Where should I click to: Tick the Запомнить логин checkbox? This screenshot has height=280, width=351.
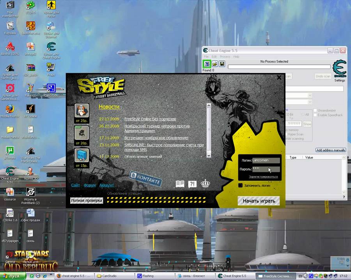240,185
